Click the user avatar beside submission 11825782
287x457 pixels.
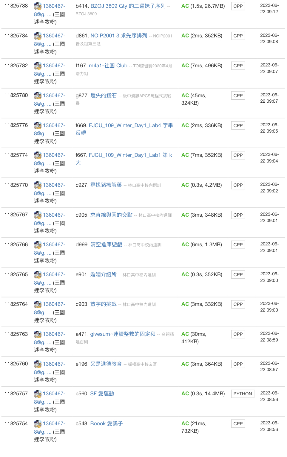click(38, 66)
